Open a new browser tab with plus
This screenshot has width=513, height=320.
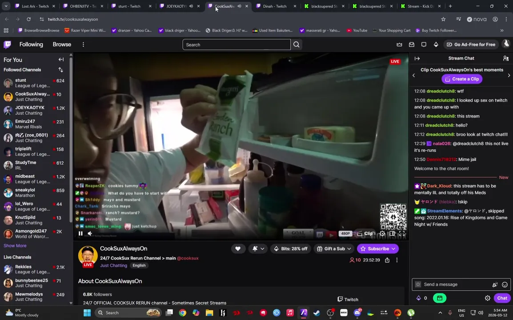point(450,6)
